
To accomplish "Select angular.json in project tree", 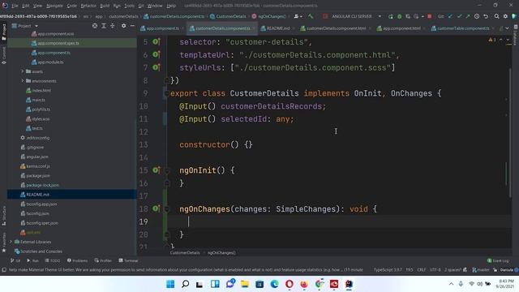I will click(x=37, y=157).
